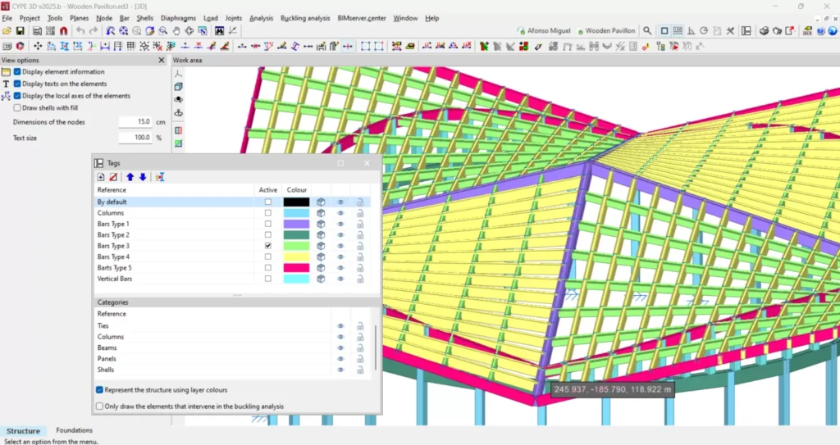Check Active box for Vertical Bars
Image resolution: width=840 pixels, height=445 pixels.
(268, 279)
